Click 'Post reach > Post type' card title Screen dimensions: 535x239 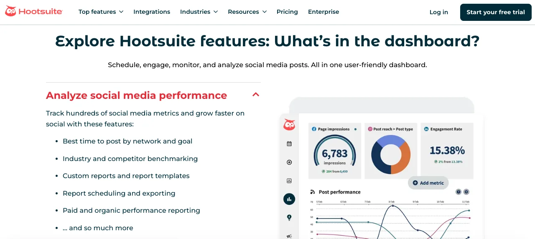(393, 129)
